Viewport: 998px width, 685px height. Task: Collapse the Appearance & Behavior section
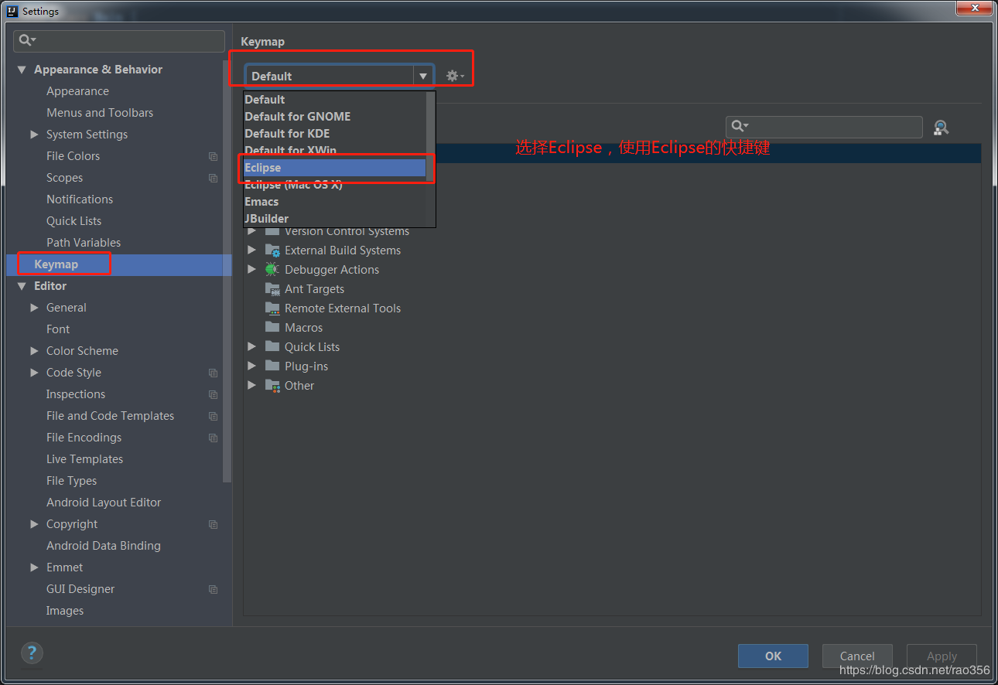22,70
